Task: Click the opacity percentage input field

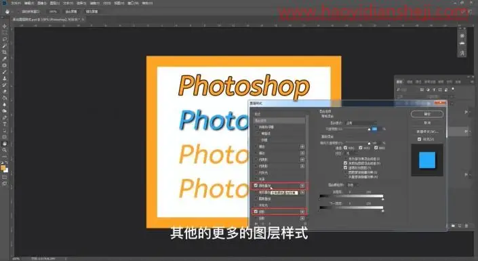Action: click(375, 129)
